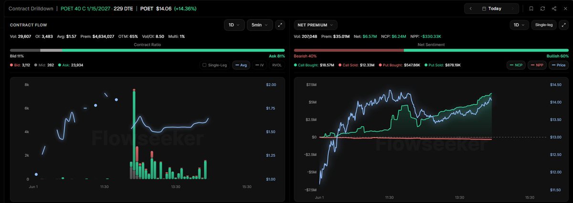Viewport: 573px width, 203px height.
Task: Click the red Bid legend dot
Action: coord(11,65)
